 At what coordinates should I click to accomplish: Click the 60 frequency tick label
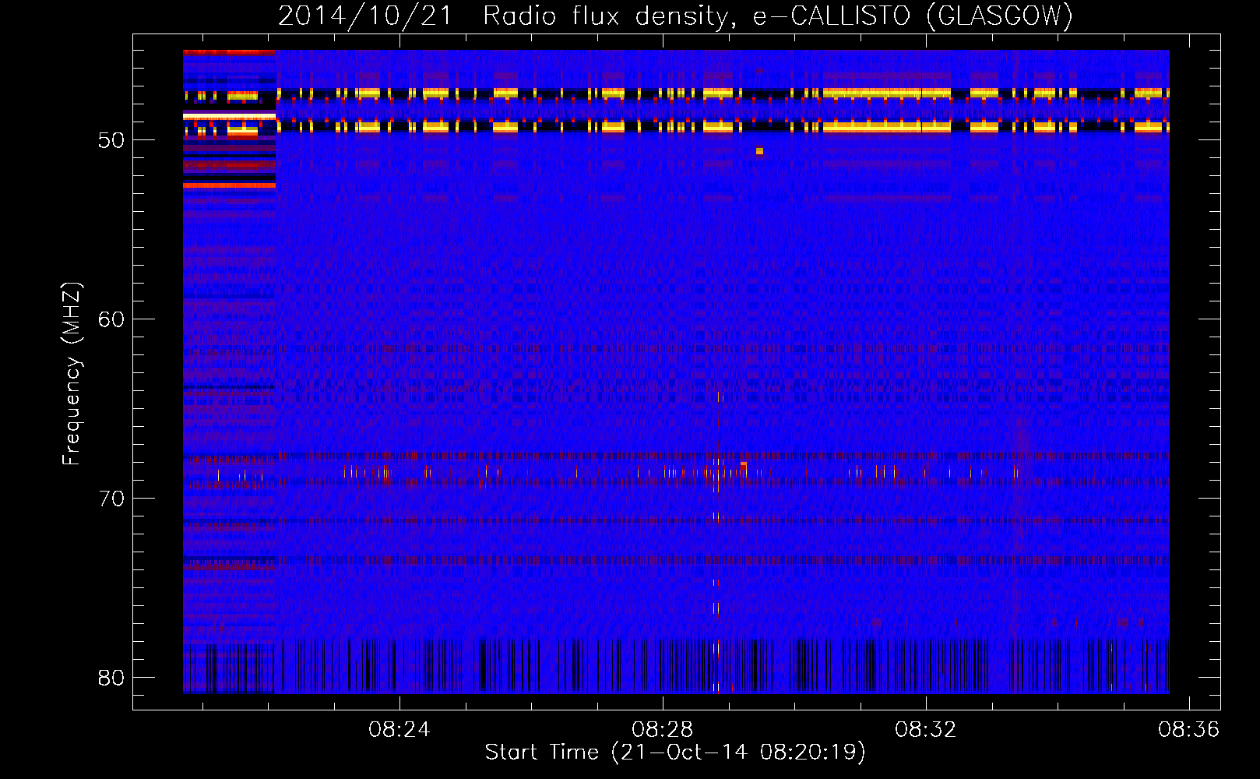click(111, 319)
